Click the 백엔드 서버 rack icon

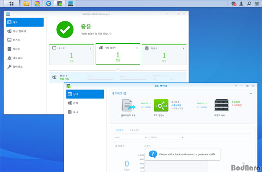(x=221, y=105)
